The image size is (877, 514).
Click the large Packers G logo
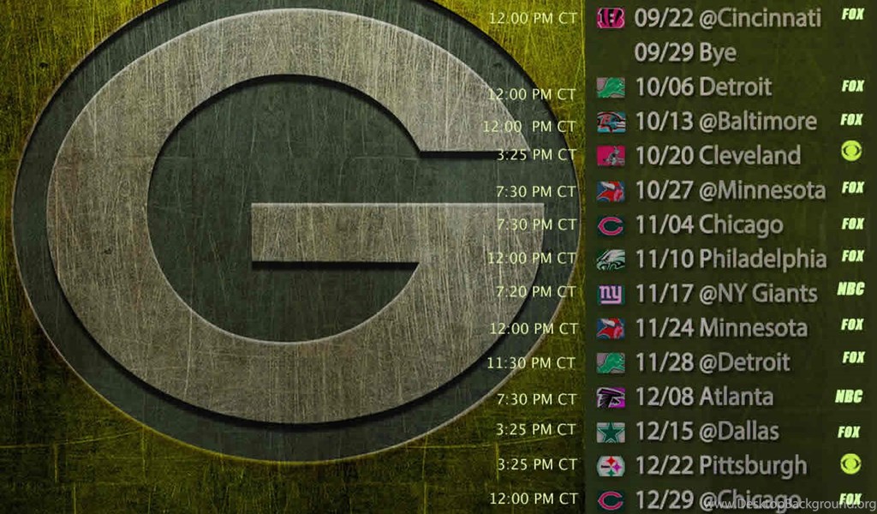pos(295,228)
